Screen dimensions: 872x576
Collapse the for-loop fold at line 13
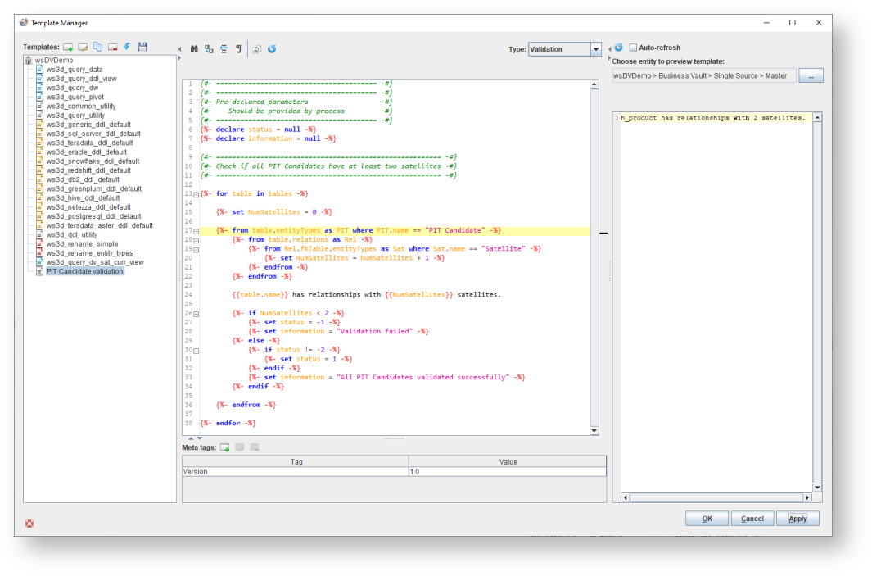196,194
